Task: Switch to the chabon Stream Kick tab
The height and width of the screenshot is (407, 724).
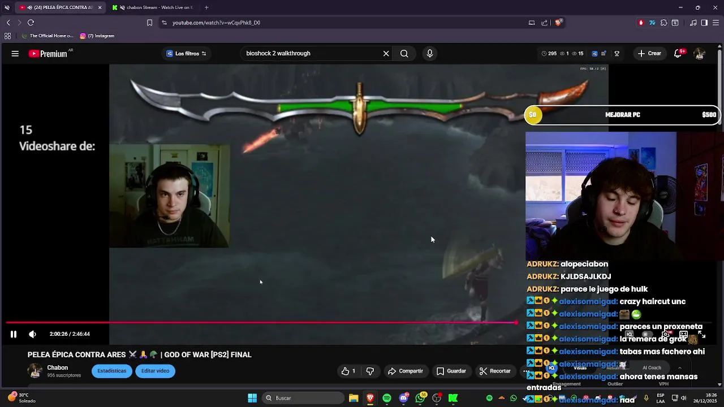Action: point(153,7)
